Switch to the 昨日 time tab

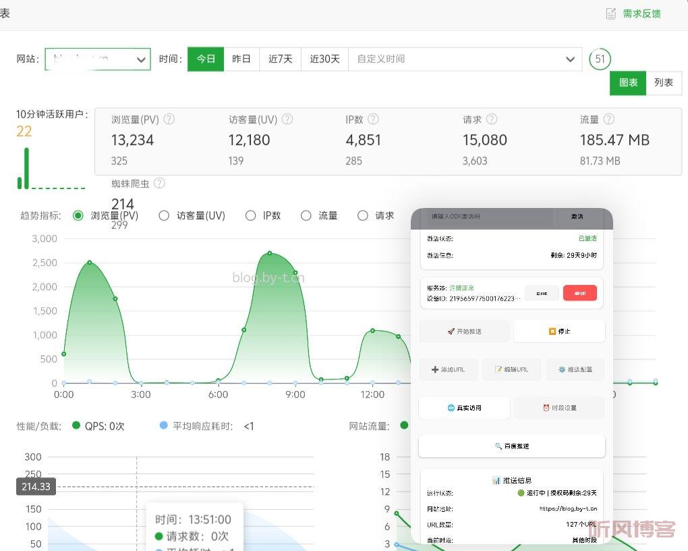point(241,59)
